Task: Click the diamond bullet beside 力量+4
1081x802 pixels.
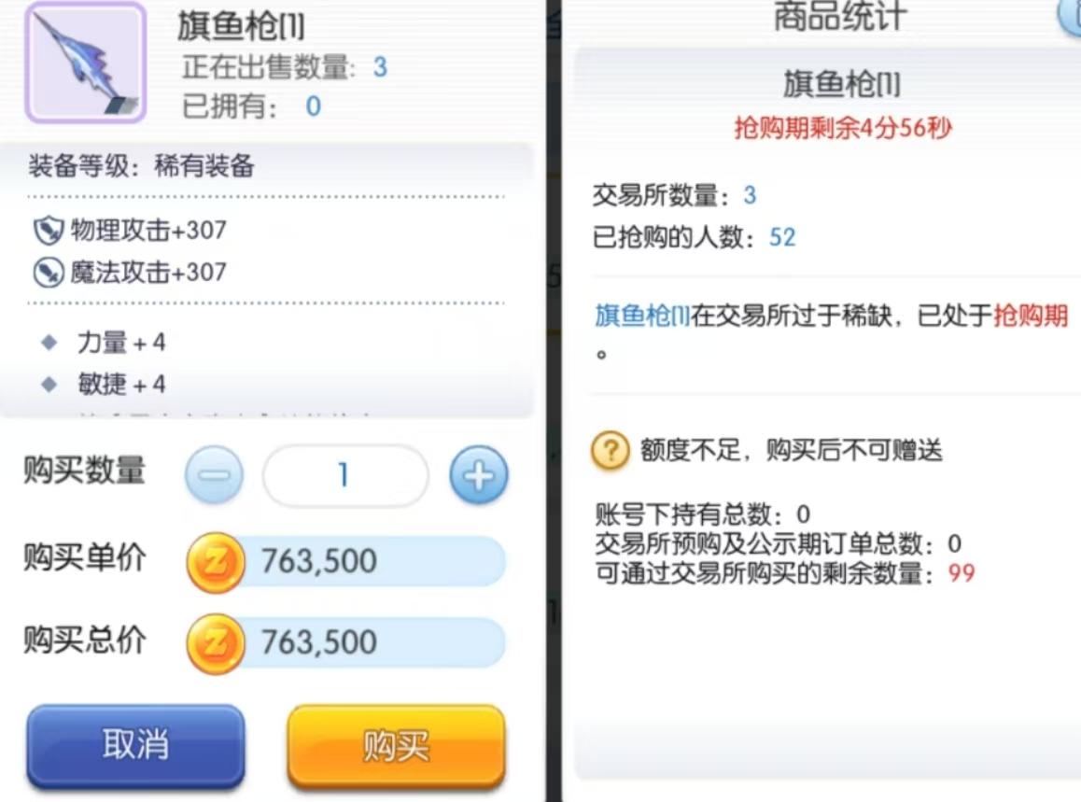Action: point(49,342)
